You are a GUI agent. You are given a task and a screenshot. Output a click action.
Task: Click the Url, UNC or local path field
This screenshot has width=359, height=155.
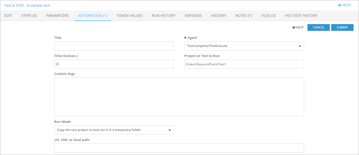(x=179, y=148)
